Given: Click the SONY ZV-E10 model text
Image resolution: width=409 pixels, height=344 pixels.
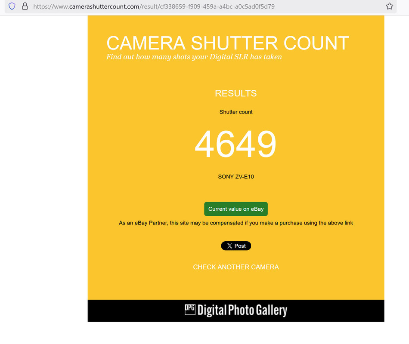Looking at the screenshot, I should (236, 177).
